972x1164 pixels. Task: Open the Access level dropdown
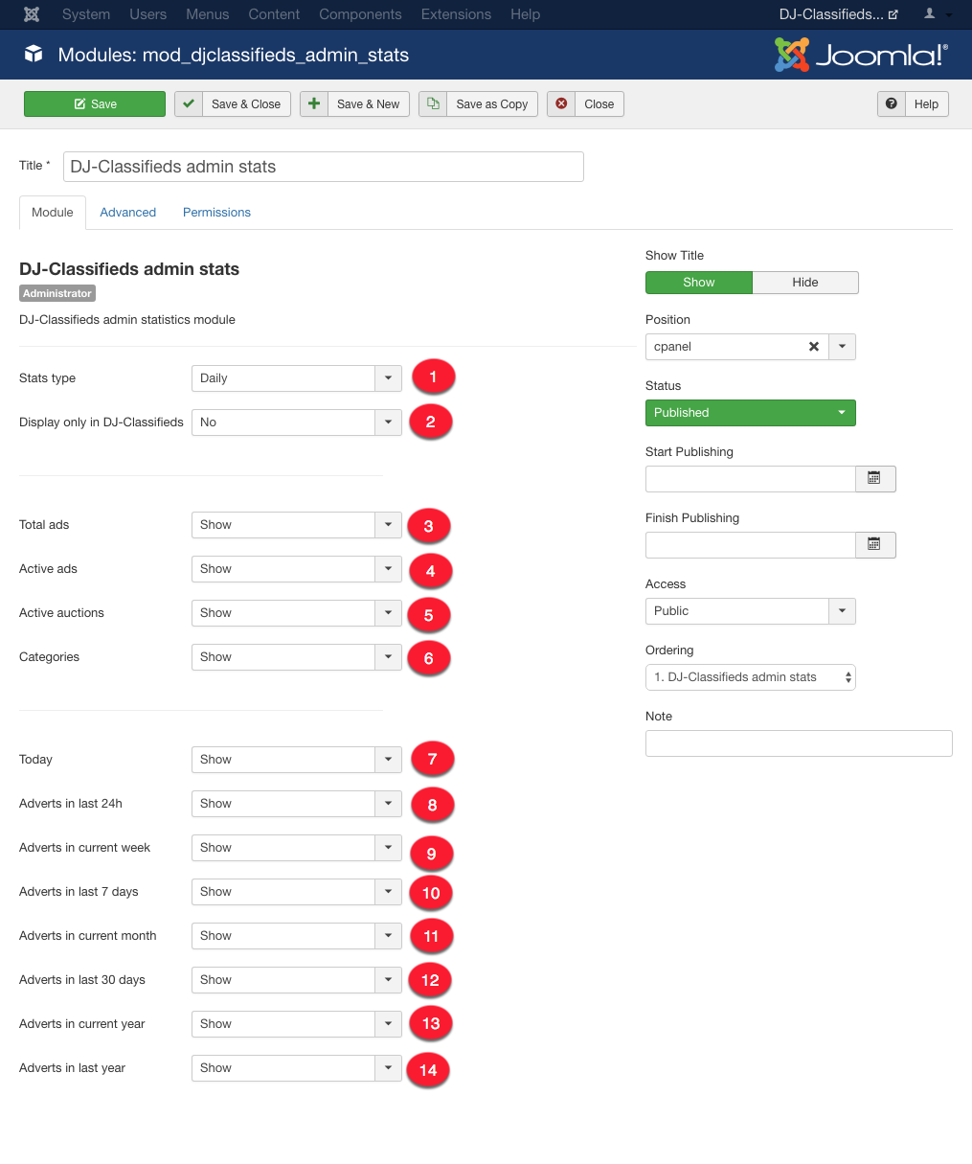750,610
